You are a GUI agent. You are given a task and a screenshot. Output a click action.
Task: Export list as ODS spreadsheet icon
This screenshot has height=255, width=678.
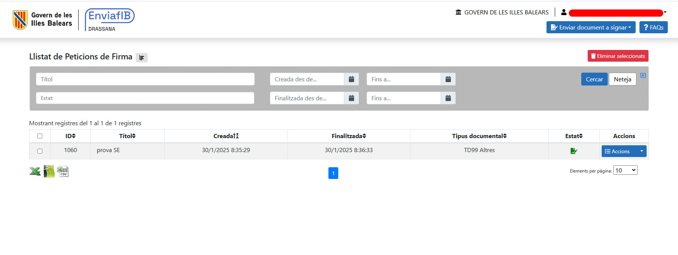click(x=49, y=171)
